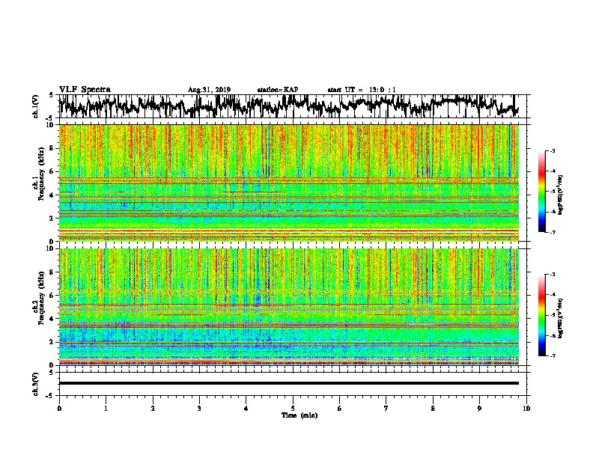Click the "5" tick on ch.1(V) axis

pyautogui.click(x=51, y=95)
